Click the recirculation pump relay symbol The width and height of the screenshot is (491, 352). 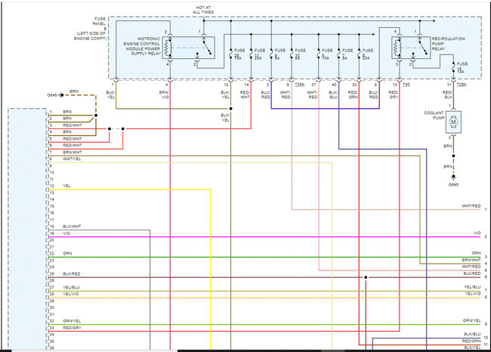pyautogui.click(x=411, y=48)
